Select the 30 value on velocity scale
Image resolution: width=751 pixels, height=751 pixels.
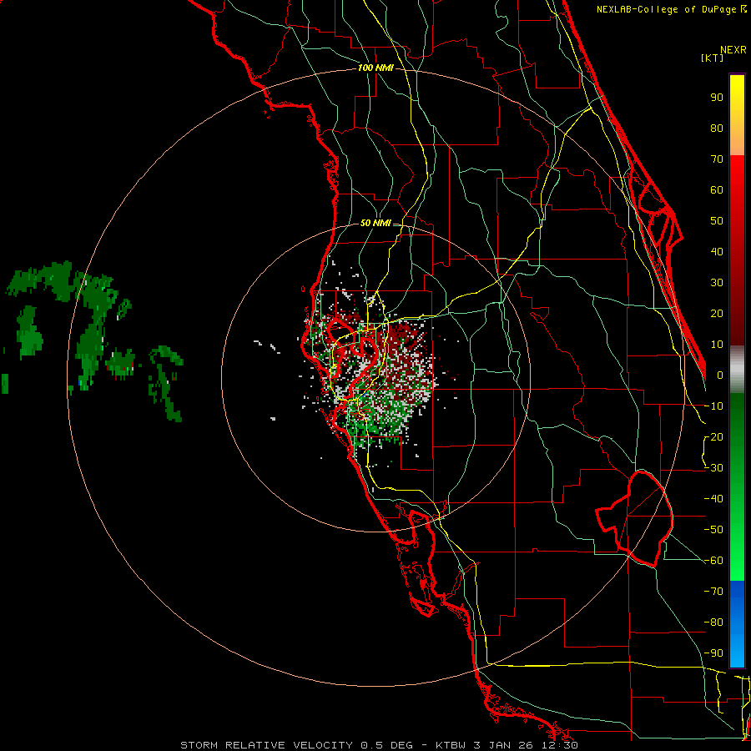pos(717,283)
